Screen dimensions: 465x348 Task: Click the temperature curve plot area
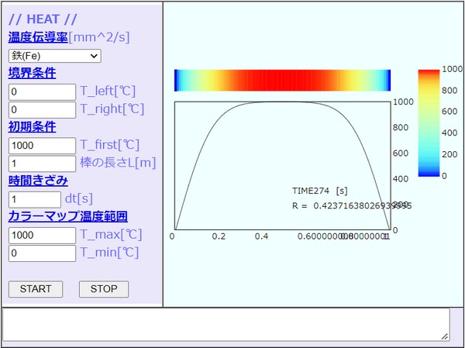[281, 164]
